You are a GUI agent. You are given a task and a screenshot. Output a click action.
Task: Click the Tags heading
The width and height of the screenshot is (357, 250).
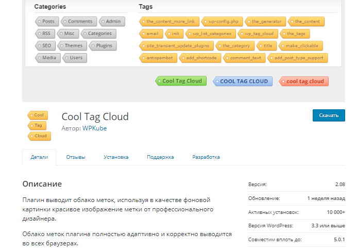pyautogui.click(x=146, y=7)
